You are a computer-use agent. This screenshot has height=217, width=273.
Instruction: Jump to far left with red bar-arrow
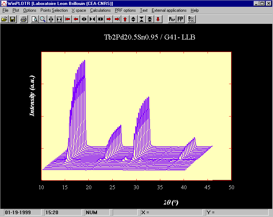pos(68,19)
